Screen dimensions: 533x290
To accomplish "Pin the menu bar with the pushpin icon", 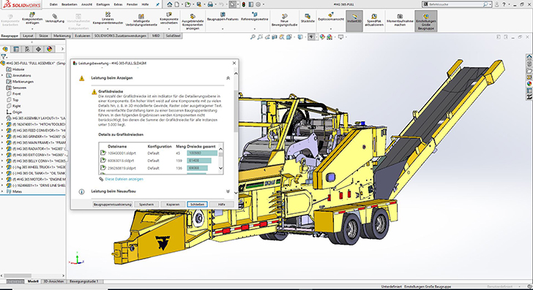I will tap(157, 4).
